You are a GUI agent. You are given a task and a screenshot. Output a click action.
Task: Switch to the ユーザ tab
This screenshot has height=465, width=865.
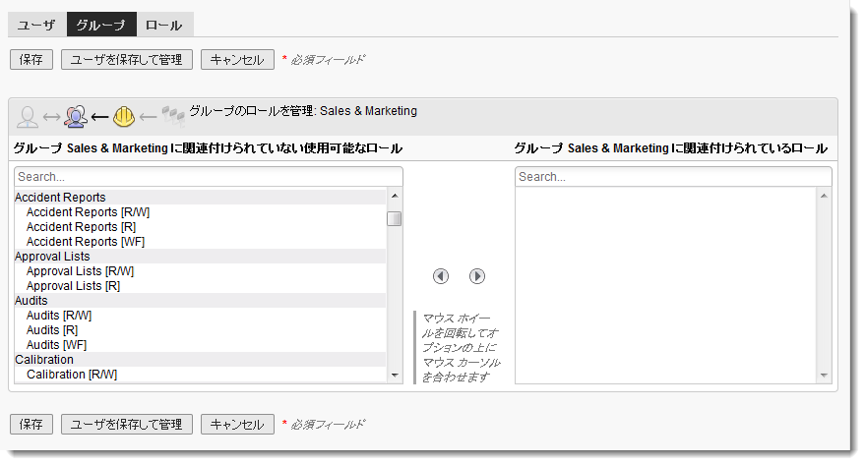pyautogui.click(x=37, y=25)
